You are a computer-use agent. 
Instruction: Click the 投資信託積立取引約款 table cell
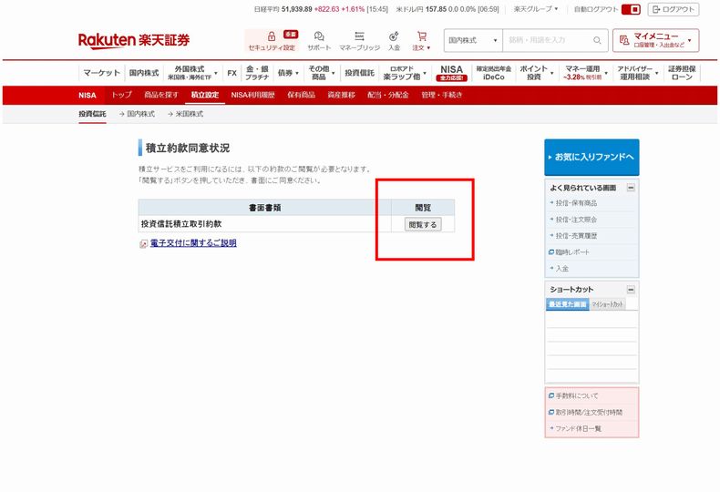coord(264,224)
